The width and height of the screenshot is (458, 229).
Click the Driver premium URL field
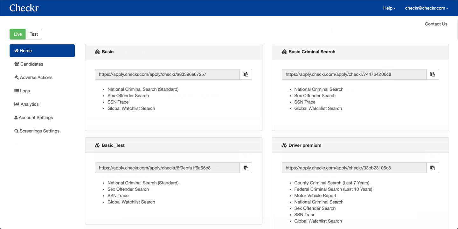click(x=354, y=168)
